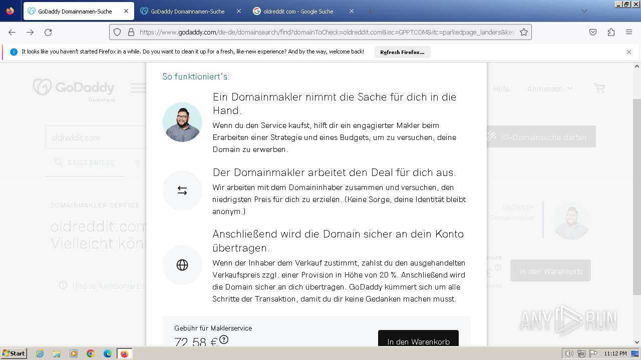The height and width of the screenshot is (360, 641).
Task: Open the Windows Start menu
Action: 14,353
